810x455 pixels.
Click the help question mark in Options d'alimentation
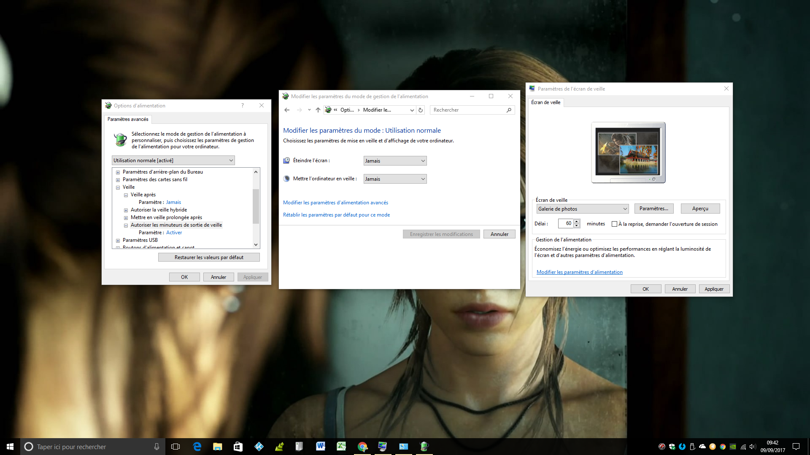tap(243, 105)
